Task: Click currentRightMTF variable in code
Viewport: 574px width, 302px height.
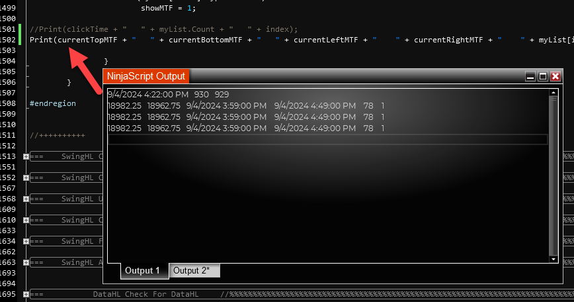Action: (448, 40)
